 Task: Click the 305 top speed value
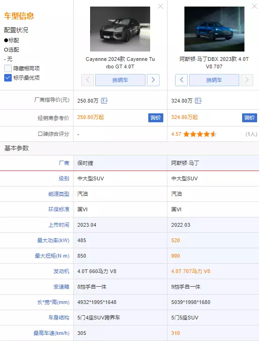[82, 333]
